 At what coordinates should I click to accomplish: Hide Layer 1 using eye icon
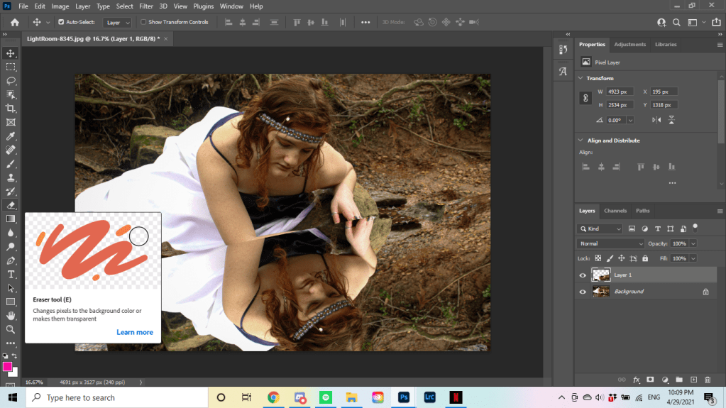[x=583, y=275]
